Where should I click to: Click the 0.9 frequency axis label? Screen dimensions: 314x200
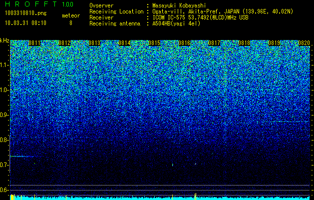4,115
